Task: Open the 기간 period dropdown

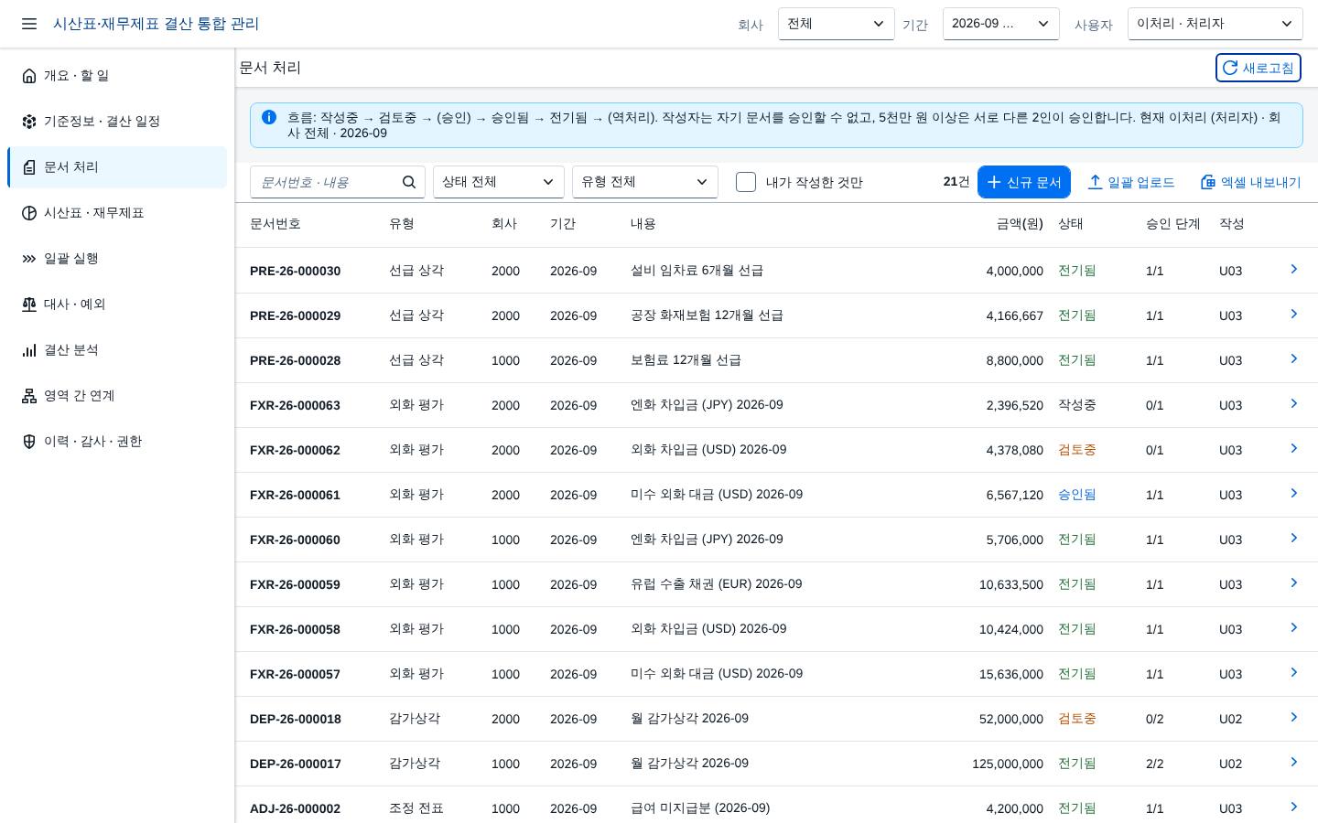Action: 1000,24
